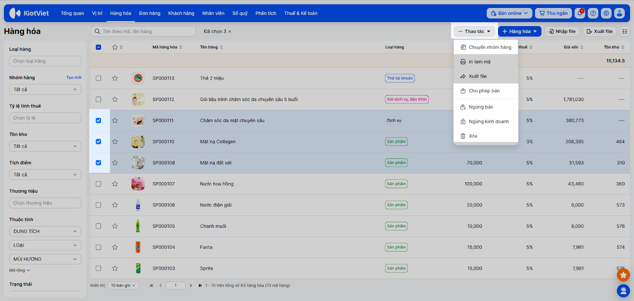Click the star icon in table header

115,47
